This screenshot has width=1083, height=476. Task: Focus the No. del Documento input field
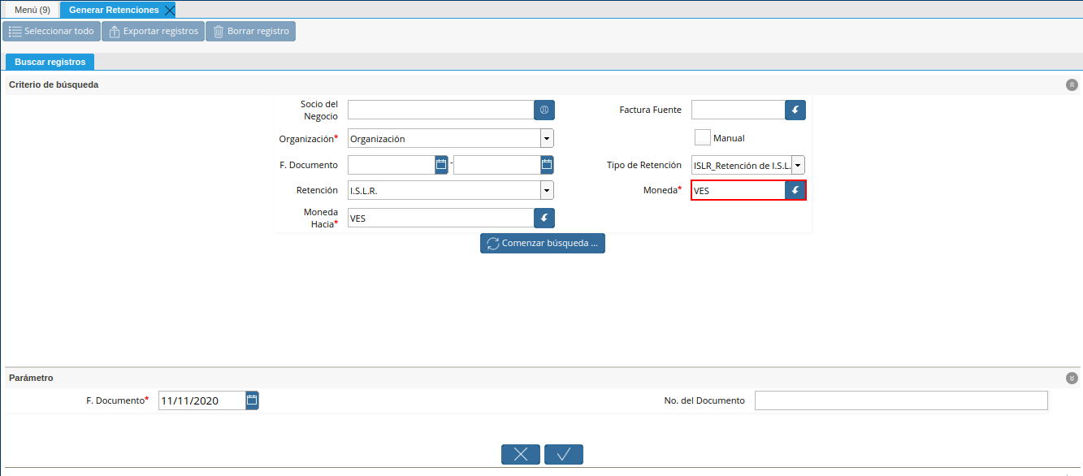coord(901,400)
